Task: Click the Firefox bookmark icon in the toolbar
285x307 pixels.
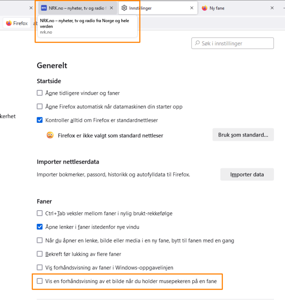Action: [x=9, y=23]
